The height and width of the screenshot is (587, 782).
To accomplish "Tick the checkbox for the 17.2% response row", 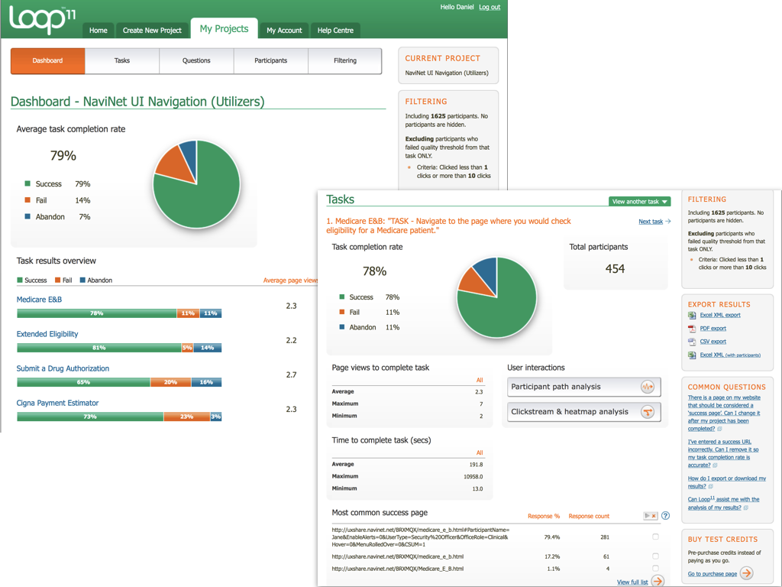I will [655, 556].
